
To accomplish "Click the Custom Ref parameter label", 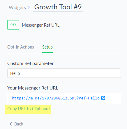I will pos(30,63).
